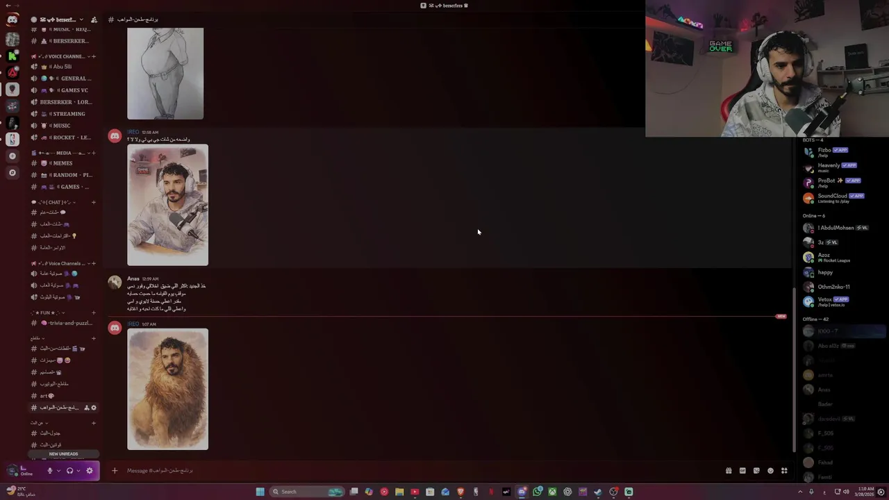The width and height of the screenshot is (889, 500).
Task: Open Vetox app member profile
Action: tap(842, 301)
